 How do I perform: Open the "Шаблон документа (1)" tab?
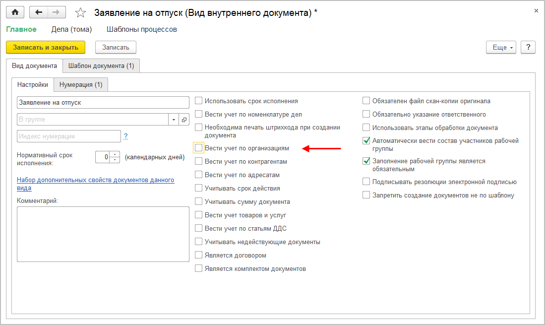point(101,65)
